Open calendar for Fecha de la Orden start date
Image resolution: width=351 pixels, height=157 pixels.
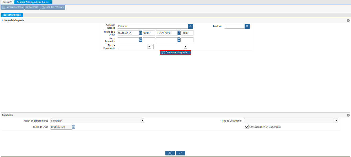[141, 33]
